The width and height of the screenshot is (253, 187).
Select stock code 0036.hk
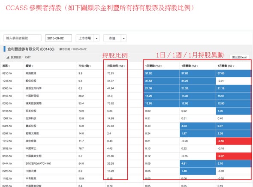(x=7, y=103)
